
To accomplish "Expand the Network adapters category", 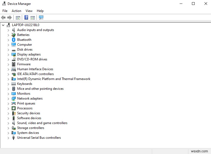I will coord(8,99).
